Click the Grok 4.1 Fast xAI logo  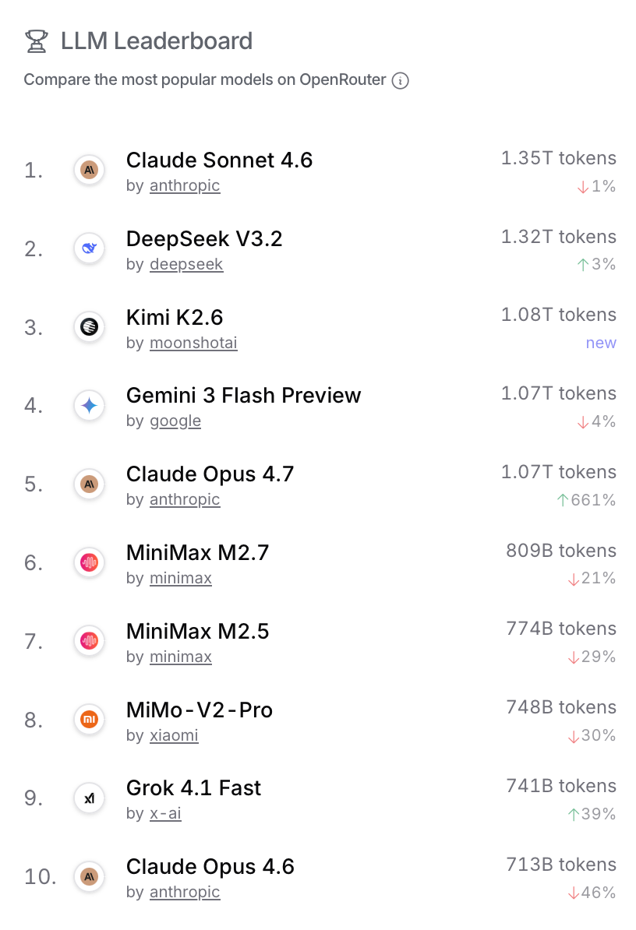tap(89, 798)
